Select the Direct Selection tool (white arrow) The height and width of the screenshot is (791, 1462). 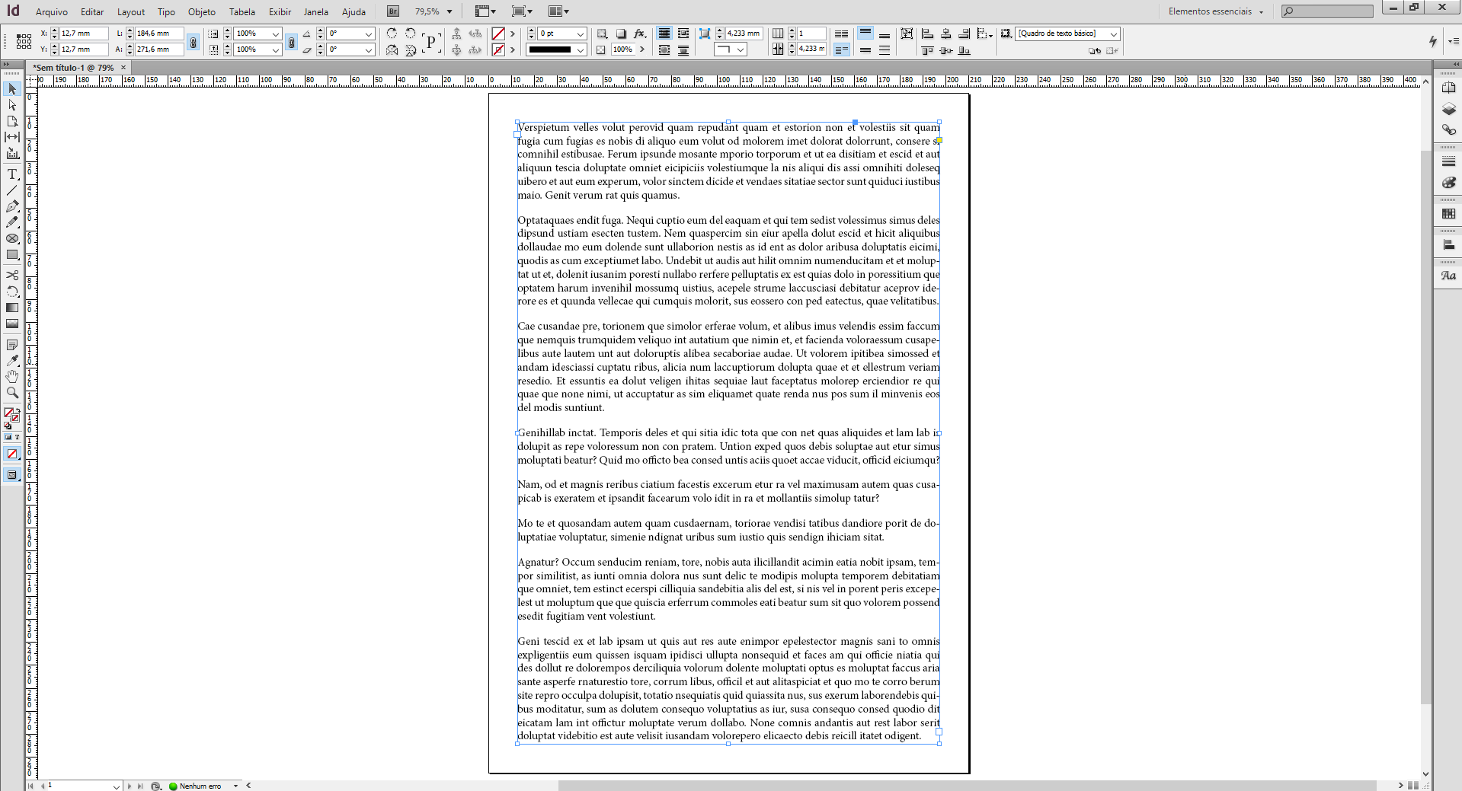point(12,105)
